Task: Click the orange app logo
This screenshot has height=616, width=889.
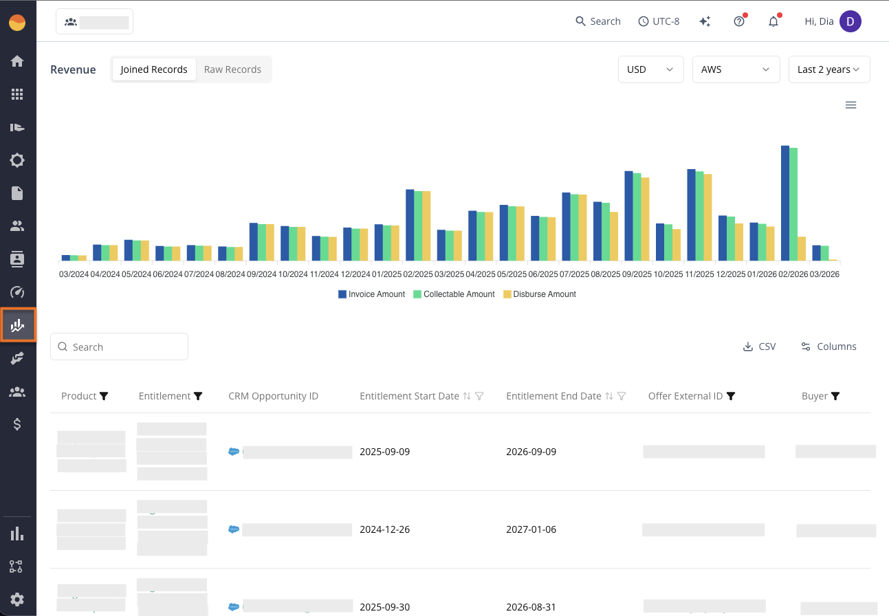Action: point(17,23)
